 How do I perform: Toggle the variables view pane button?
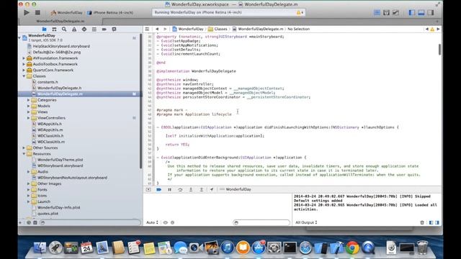click(x=431, y=222)
